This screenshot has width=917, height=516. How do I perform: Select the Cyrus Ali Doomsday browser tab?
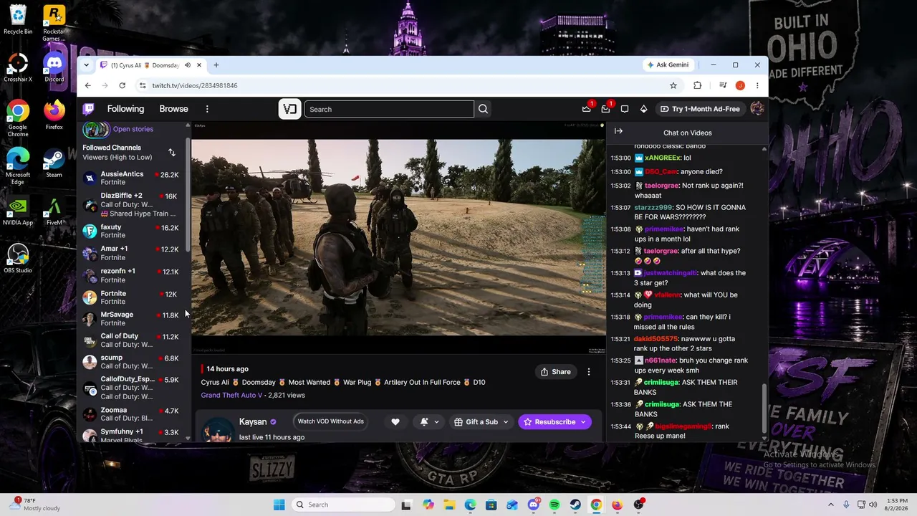[x=150, y=65]
